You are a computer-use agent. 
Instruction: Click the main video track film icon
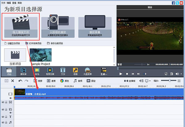pos(10,94)
